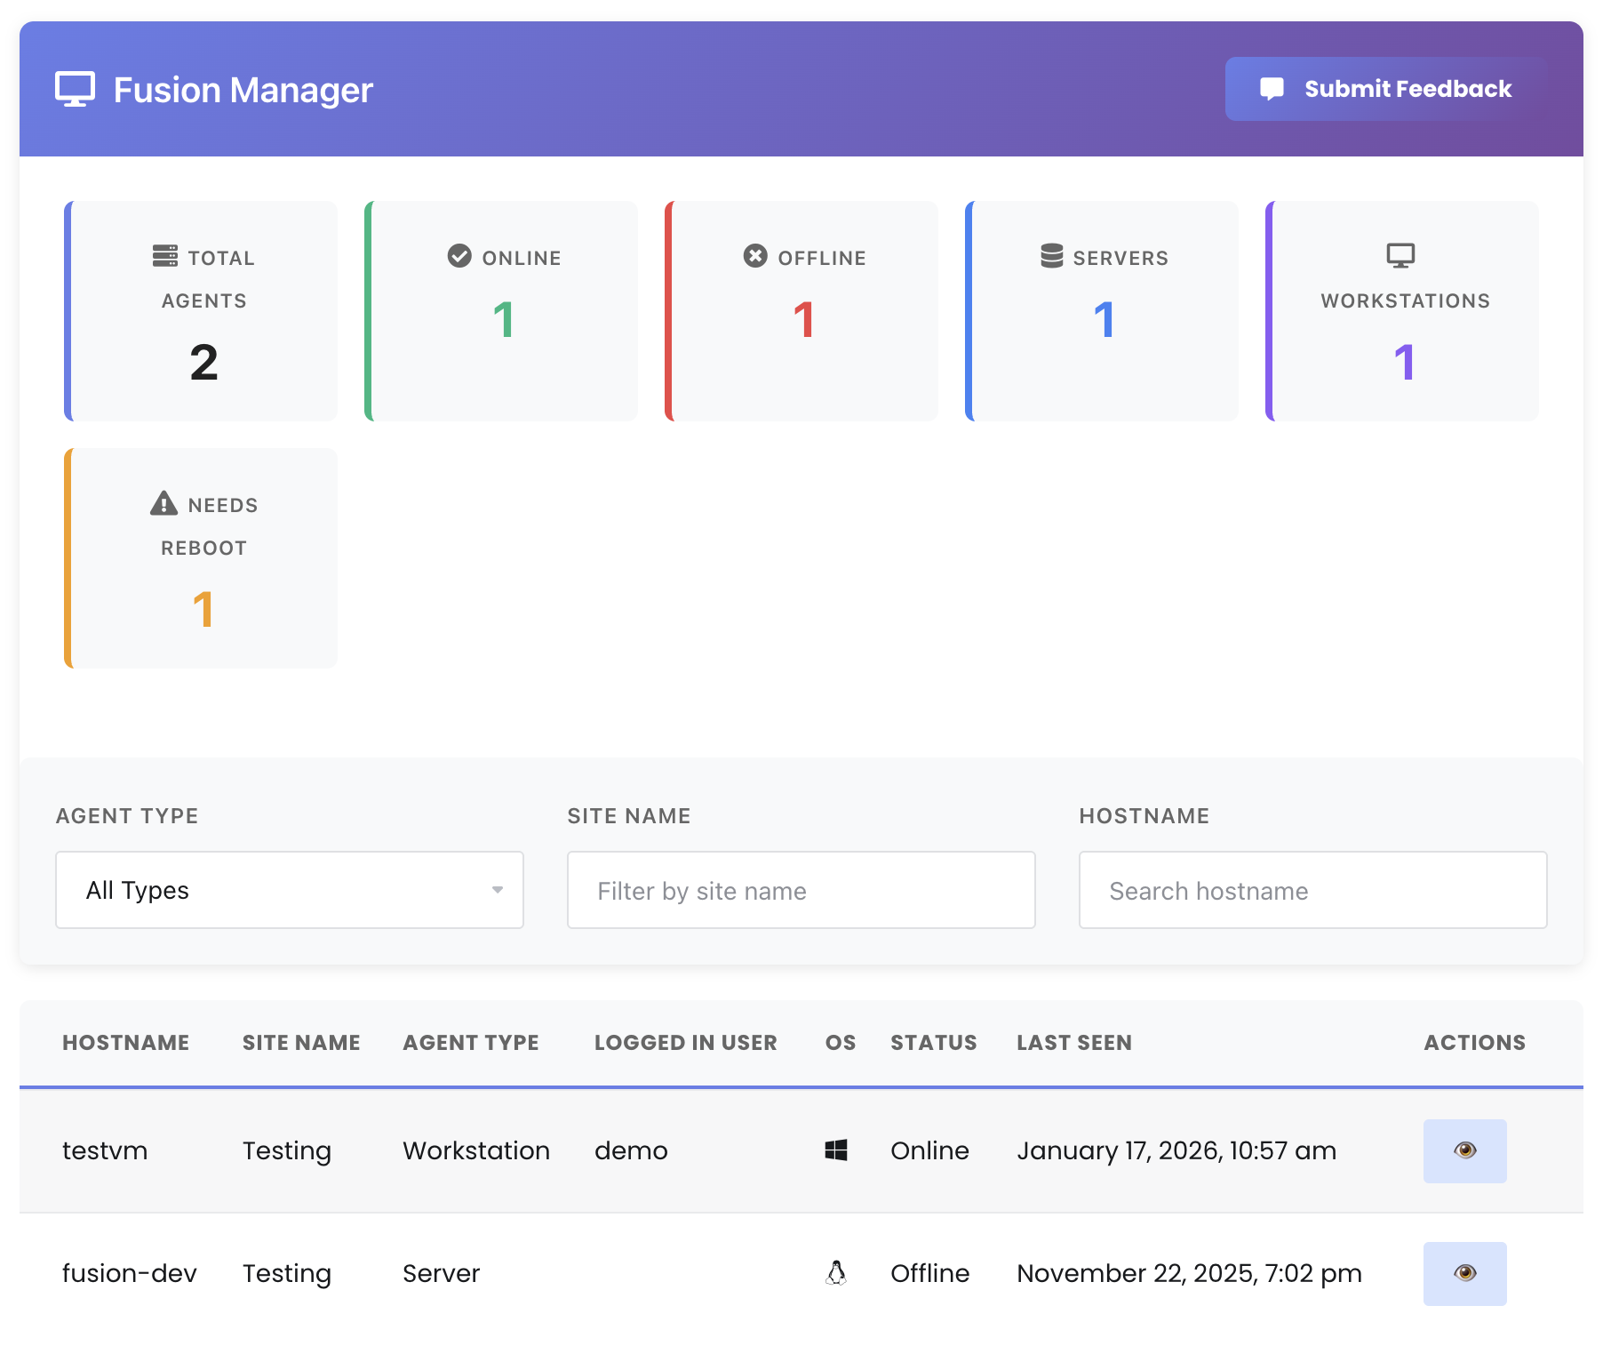Click the Servers database stack icon
Screen dimensions: 1603x1346
coord(1051,256)
